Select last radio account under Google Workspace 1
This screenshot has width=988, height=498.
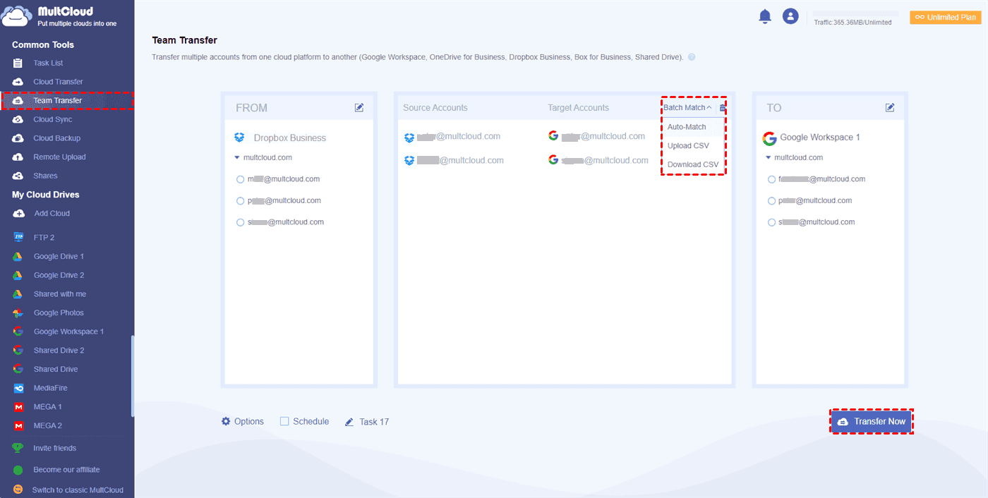[771, 222]
